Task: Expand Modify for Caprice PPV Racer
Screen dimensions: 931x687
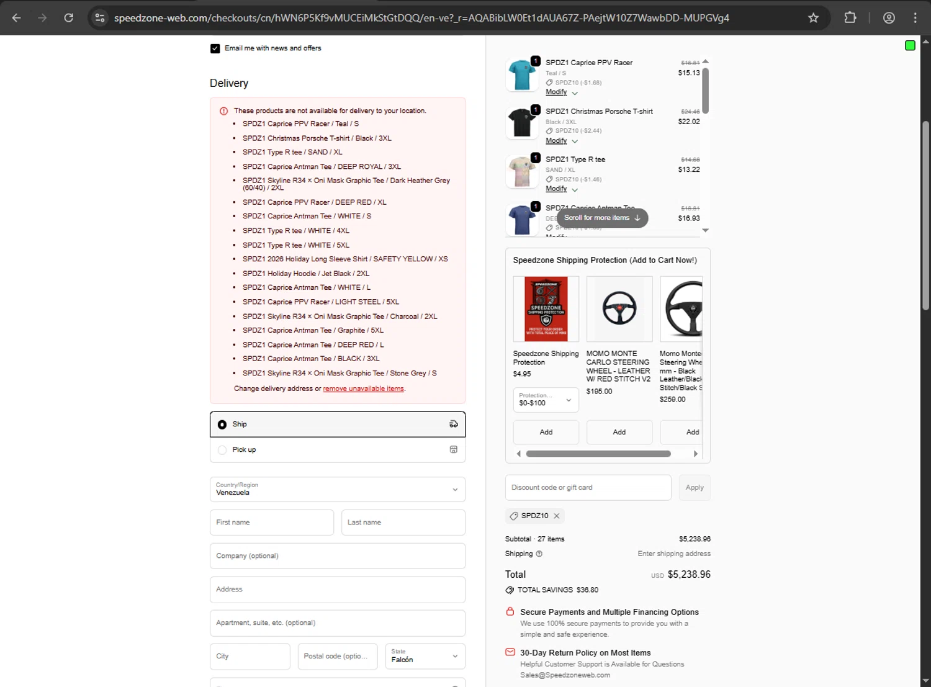Action: 561,92
